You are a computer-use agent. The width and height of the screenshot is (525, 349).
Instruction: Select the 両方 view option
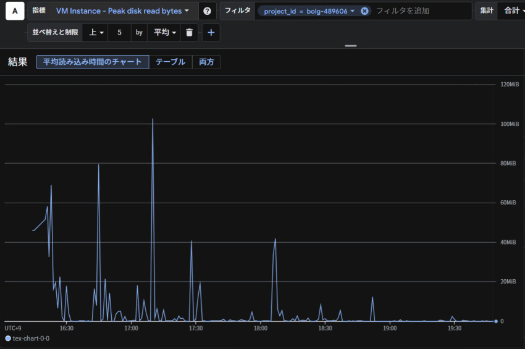tap(206, 62)
